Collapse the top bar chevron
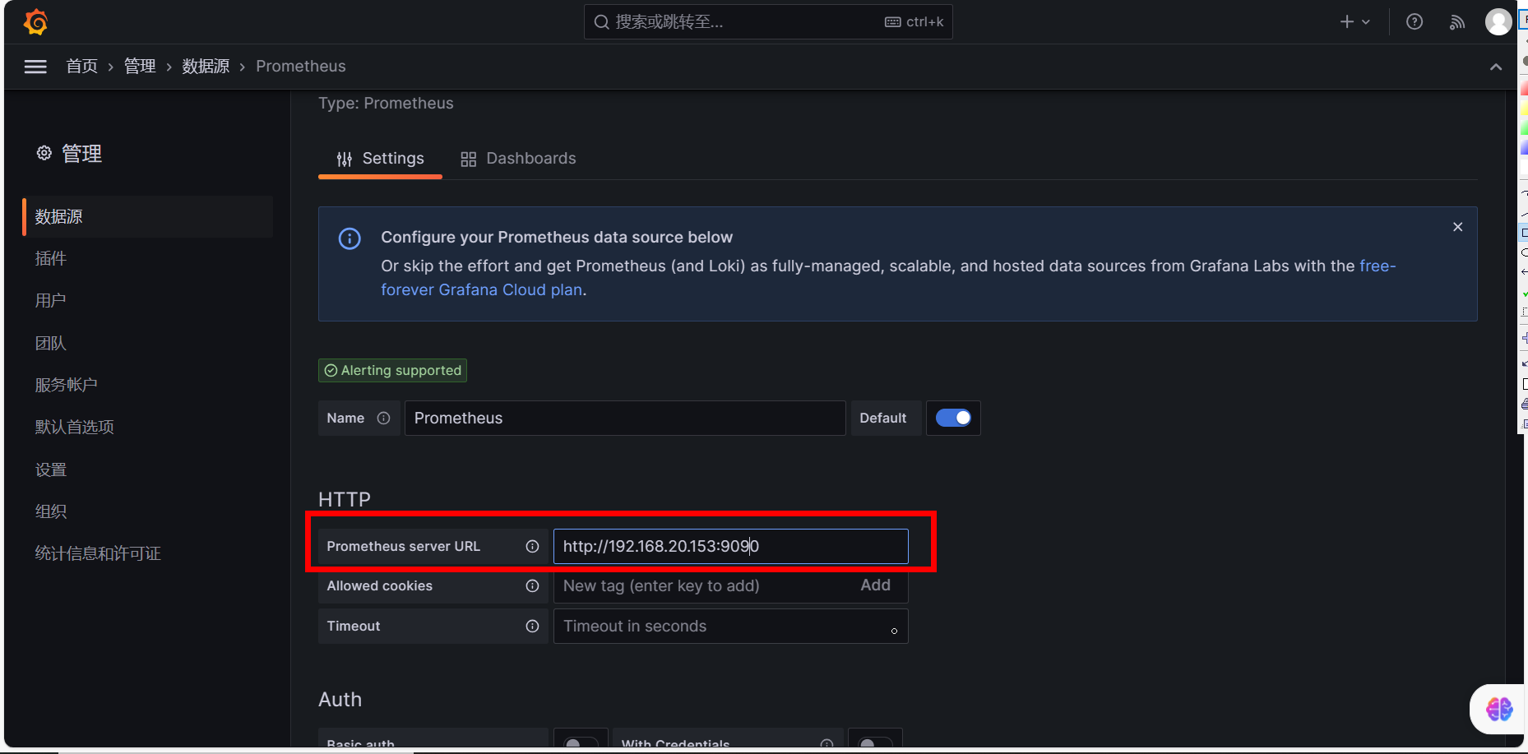The height and width of the screenshot is (754, 1528). tap(1496, 67)
